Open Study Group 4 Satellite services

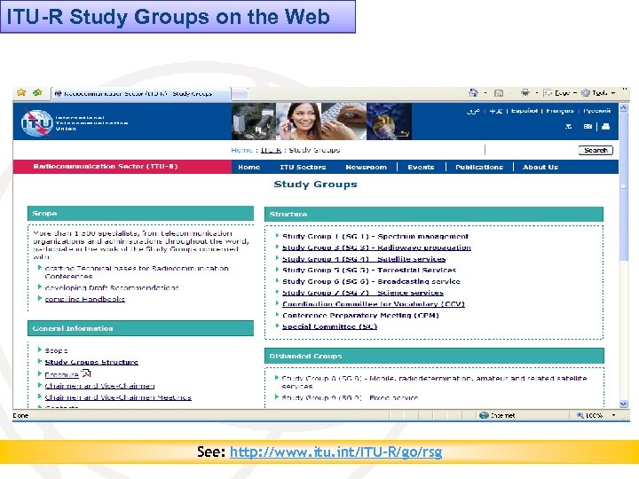364,259
